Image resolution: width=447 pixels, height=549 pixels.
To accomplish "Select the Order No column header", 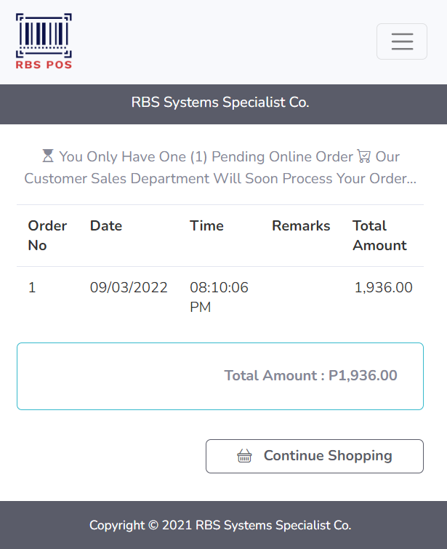I will (x=47, y=236).
